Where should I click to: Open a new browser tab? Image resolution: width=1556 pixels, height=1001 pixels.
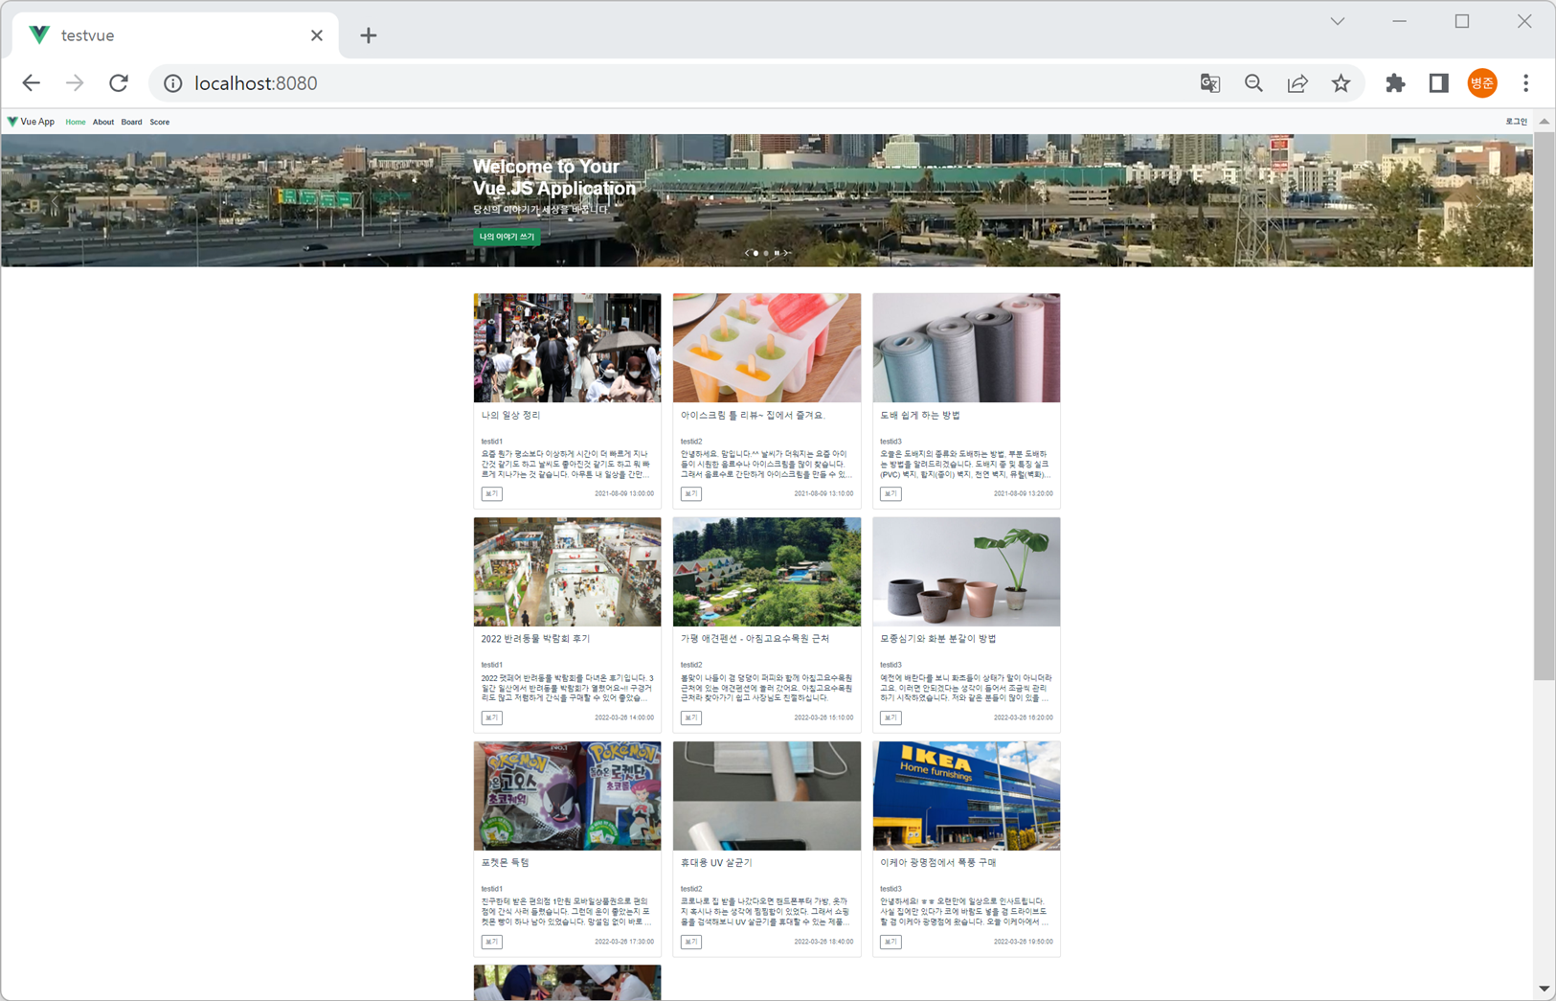click(x=369, y=35)
